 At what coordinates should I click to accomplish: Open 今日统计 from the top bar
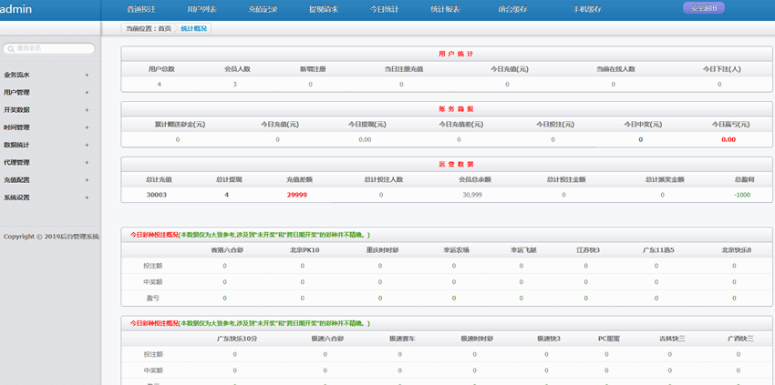pyautogui.click(x=384, y=9)
